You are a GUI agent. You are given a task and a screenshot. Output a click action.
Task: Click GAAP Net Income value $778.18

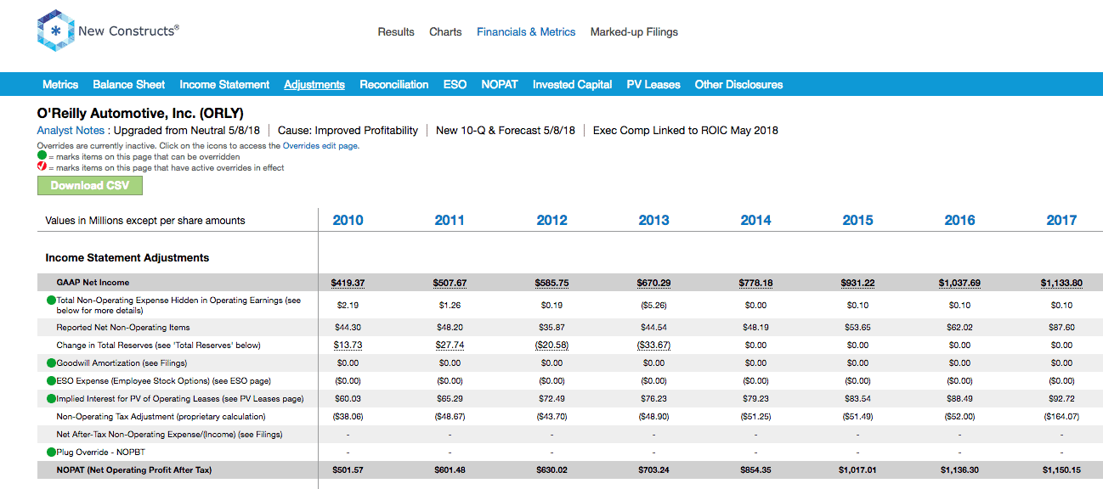(755, 283)
